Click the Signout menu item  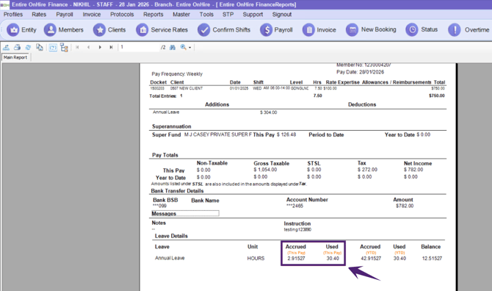pos(282,15)
